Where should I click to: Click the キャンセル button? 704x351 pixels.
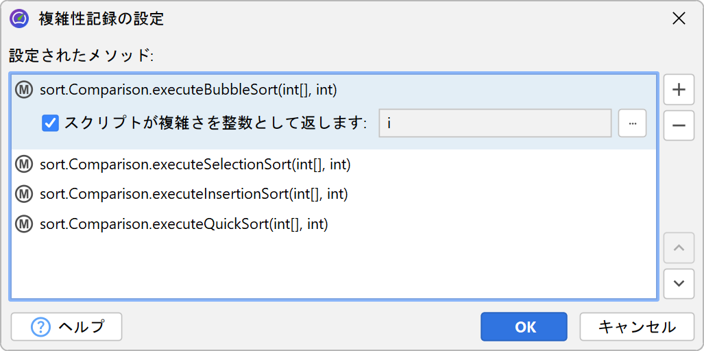tap(637, 327)
